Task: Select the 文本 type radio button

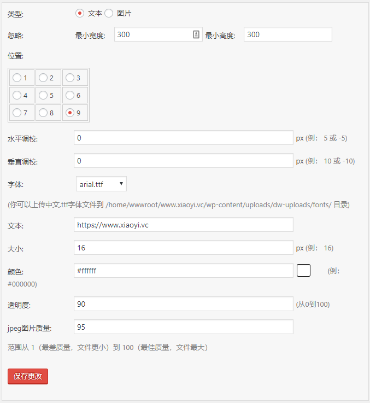Action: (x=80, y=13)
